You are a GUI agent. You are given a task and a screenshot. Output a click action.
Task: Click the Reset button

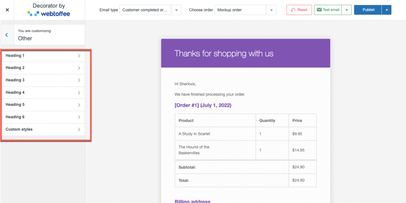299,10
